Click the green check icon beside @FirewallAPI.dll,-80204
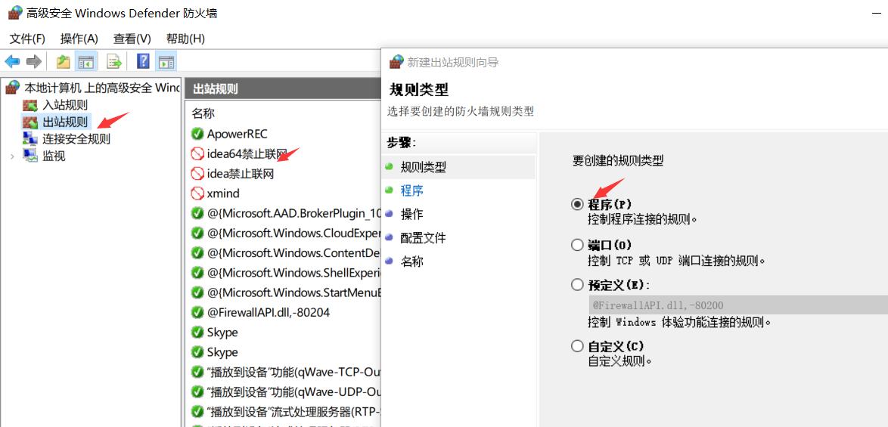The width and height of the screenshot is (888, 427). (x=197, y=312)
